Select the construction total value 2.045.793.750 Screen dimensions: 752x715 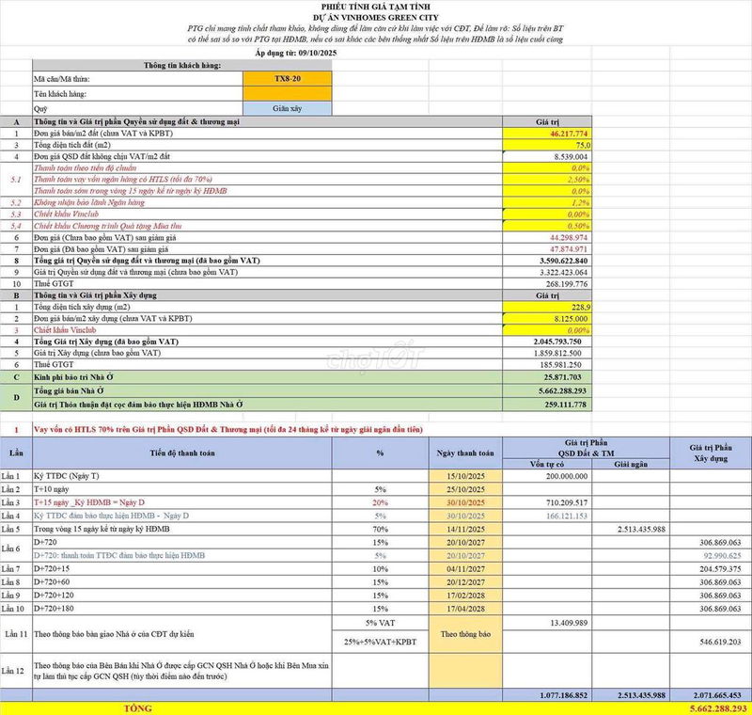click(x=548, y=341)
